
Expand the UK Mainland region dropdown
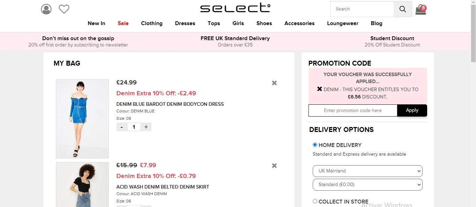(367, 171)
